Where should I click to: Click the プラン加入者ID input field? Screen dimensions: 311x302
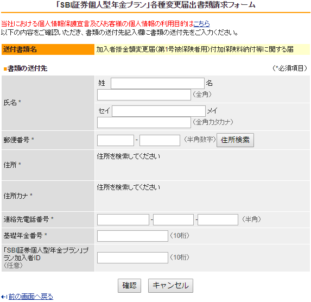[x=132, y=257]
